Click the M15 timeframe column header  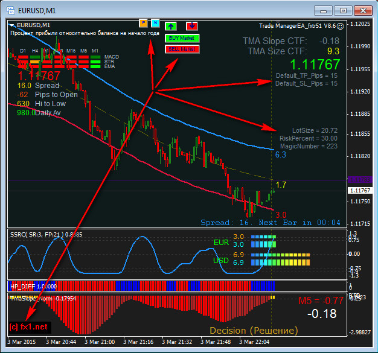71,51
